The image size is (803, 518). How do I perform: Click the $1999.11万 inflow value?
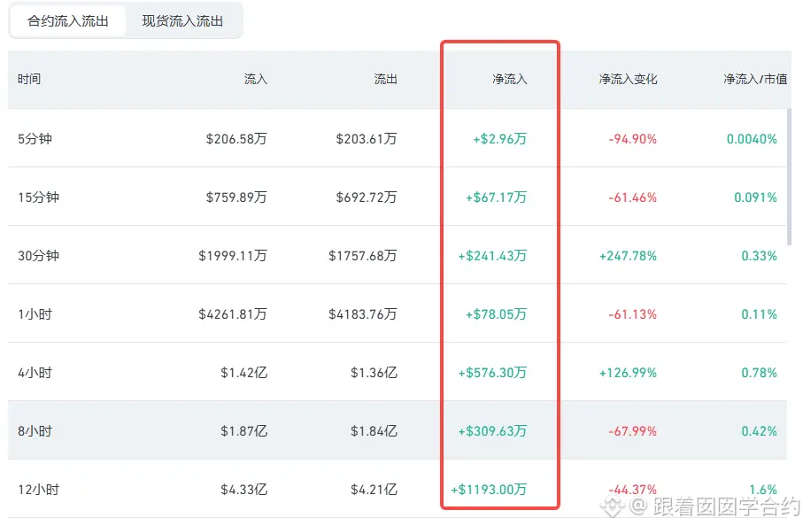pyautogui.click(x=233, y=256)
